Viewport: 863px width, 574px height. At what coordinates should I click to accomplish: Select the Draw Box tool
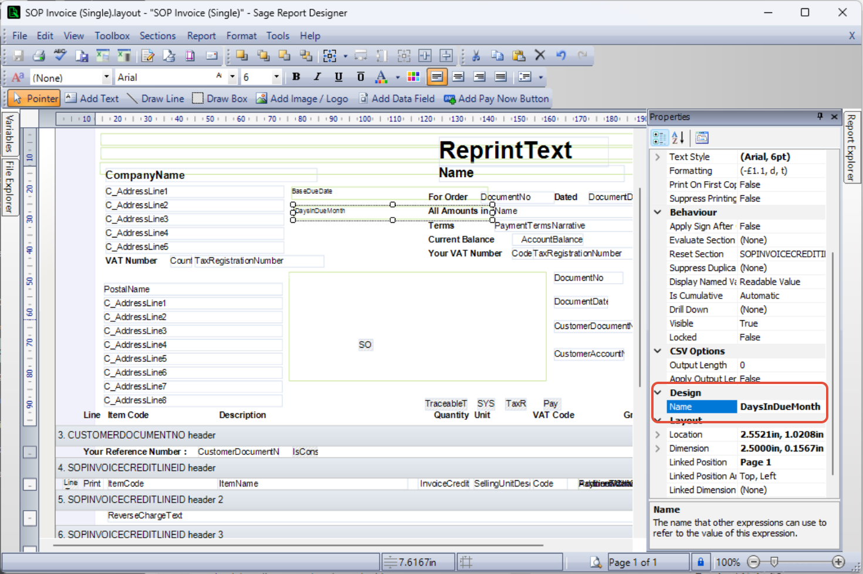point(220,99)
